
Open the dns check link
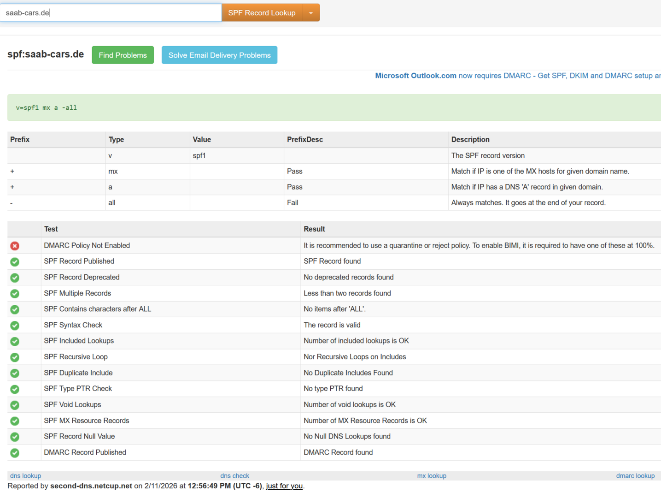point(234,476)
